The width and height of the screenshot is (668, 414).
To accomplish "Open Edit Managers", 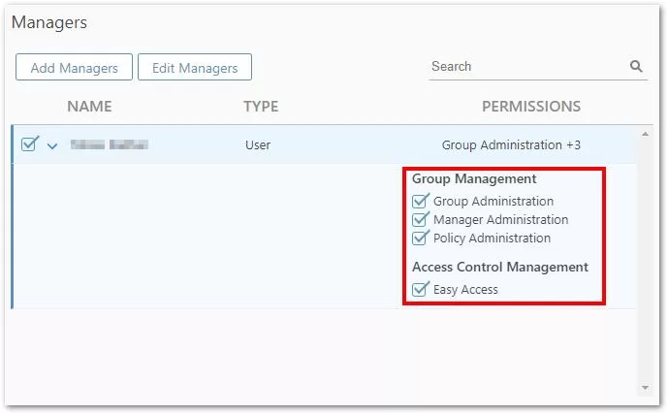I will click(x=195, y=68).
